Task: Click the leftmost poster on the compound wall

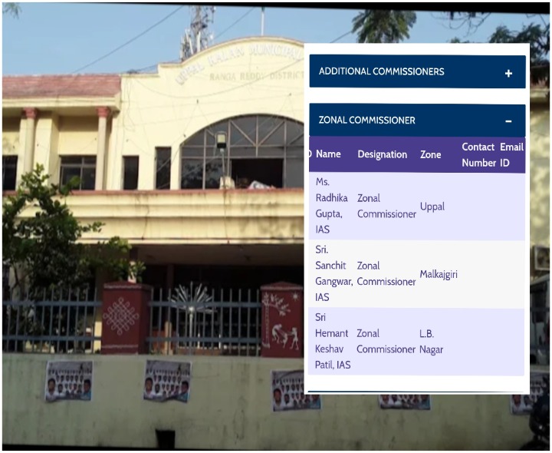Action: 68,381
